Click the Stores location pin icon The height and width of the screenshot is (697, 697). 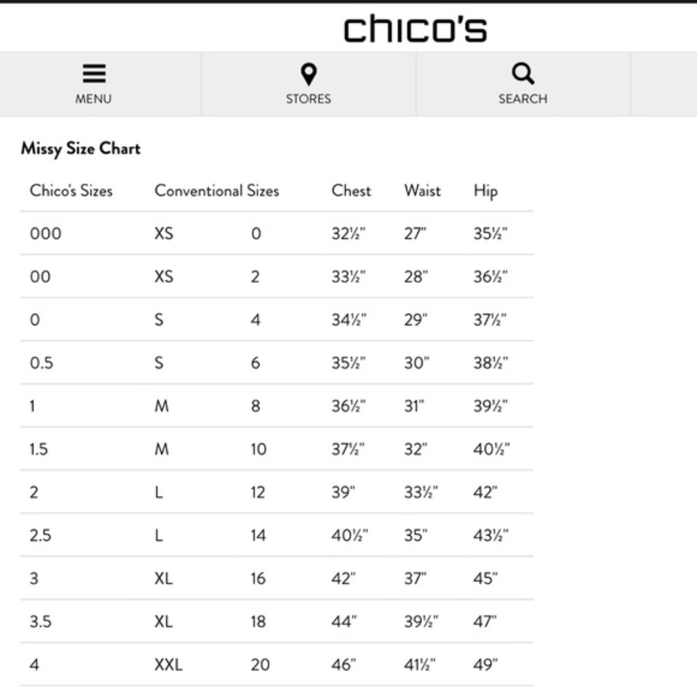tap(308, 74)
